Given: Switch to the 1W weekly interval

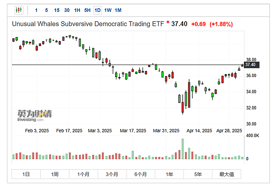Looking at the screenshot, I should pyautogui.click(x=108, y=10).
